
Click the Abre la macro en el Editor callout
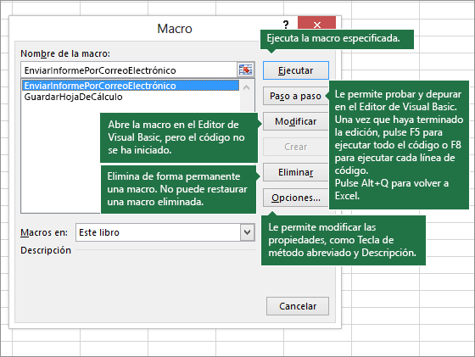(x=179, y=137)
